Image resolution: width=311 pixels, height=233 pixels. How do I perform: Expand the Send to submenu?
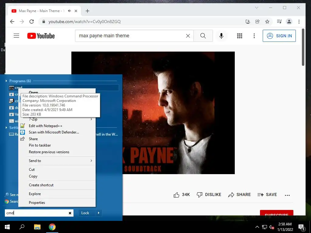point(57,161)
